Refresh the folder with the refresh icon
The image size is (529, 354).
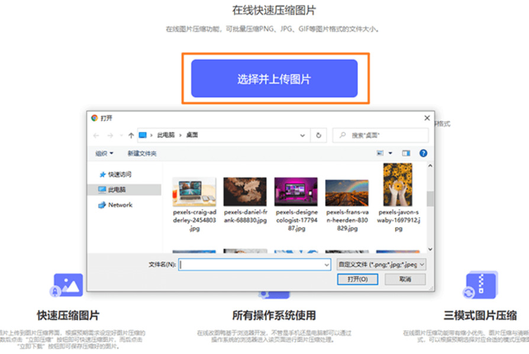coord(318,135)
